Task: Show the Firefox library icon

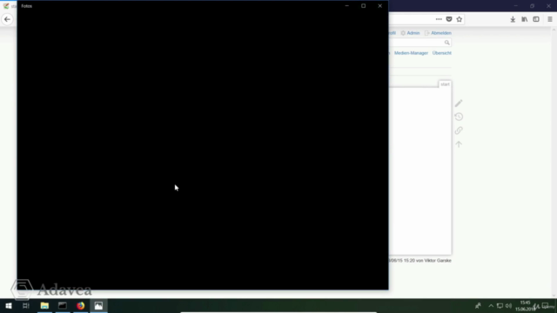Action: (x=524, y=19)
